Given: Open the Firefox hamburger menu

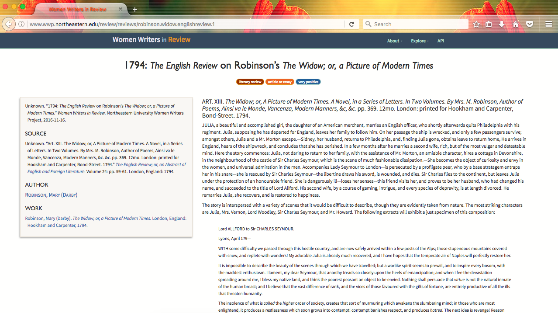Looking at the screenshot, I should click(x=549, y=24).
